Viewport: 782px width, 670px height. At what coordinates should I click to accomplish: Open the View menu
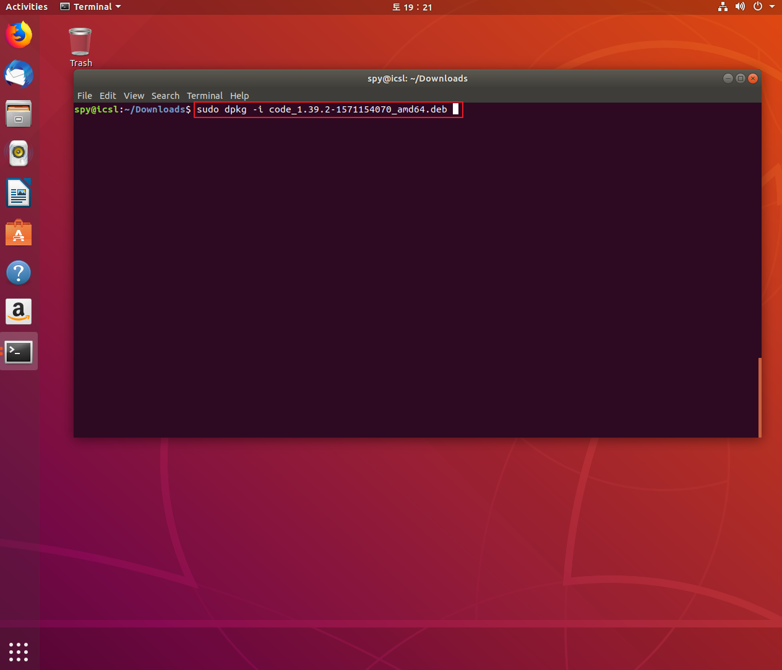coord(134,96)
